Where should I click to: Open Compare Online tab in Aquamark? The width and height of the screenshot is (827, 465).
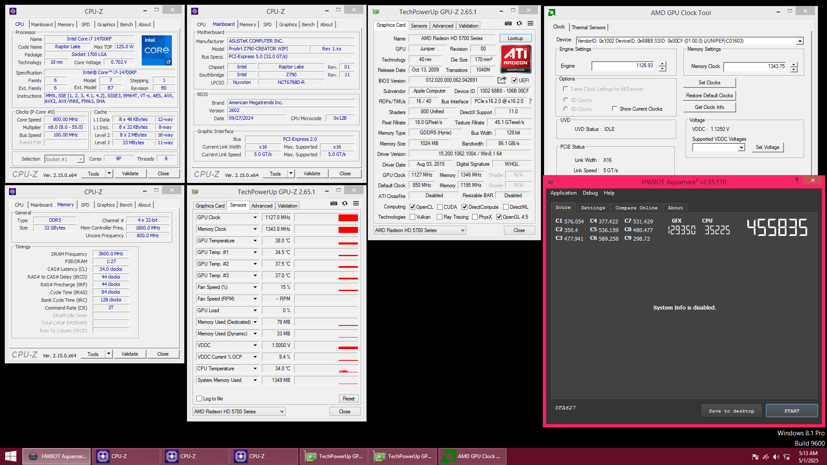pos(636,208)
